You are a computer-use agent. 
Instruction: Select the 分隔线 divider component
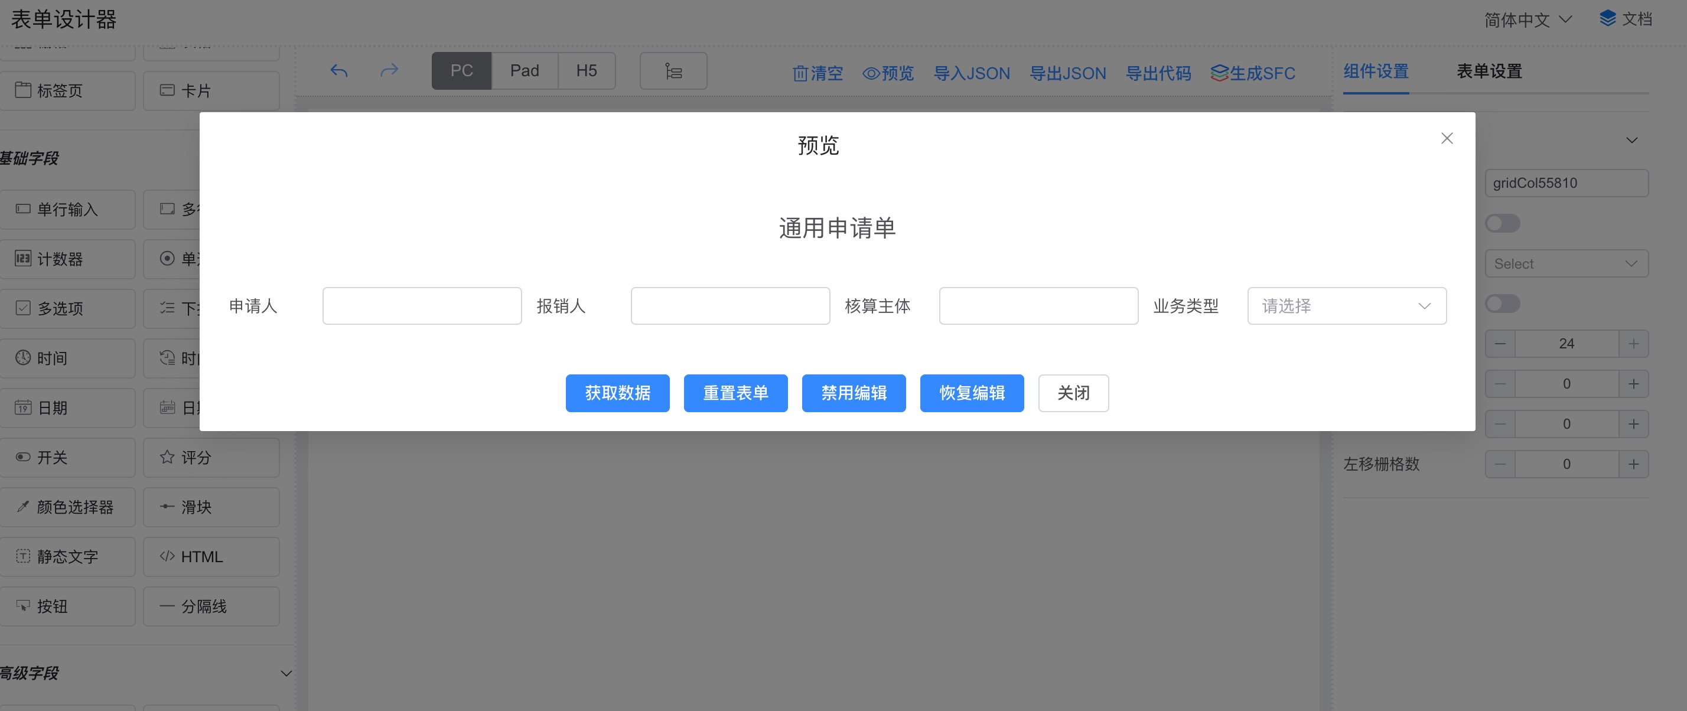(211, 606)
